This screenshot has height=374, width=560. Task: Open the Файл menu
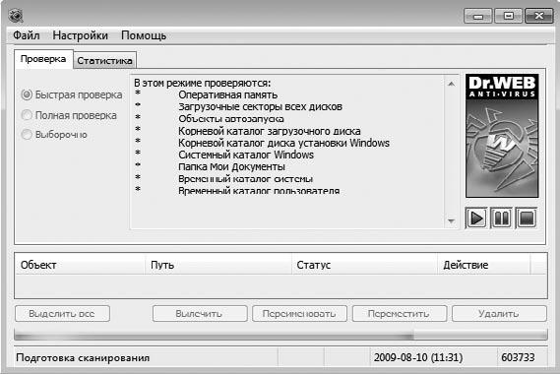click(26, 35)
